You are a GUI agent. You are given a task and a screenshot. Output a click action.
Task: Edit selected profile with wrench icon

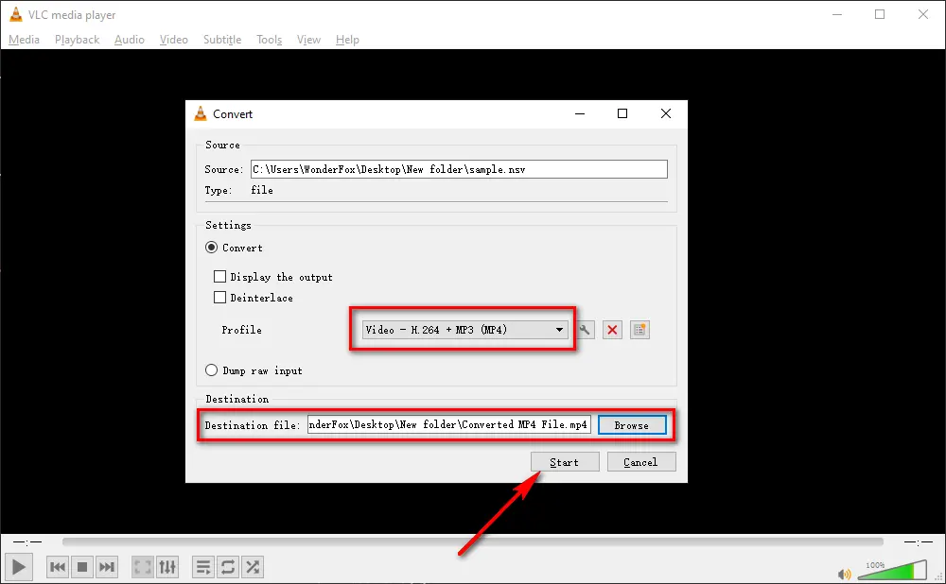pyautogui.click(x=585, y=330)
